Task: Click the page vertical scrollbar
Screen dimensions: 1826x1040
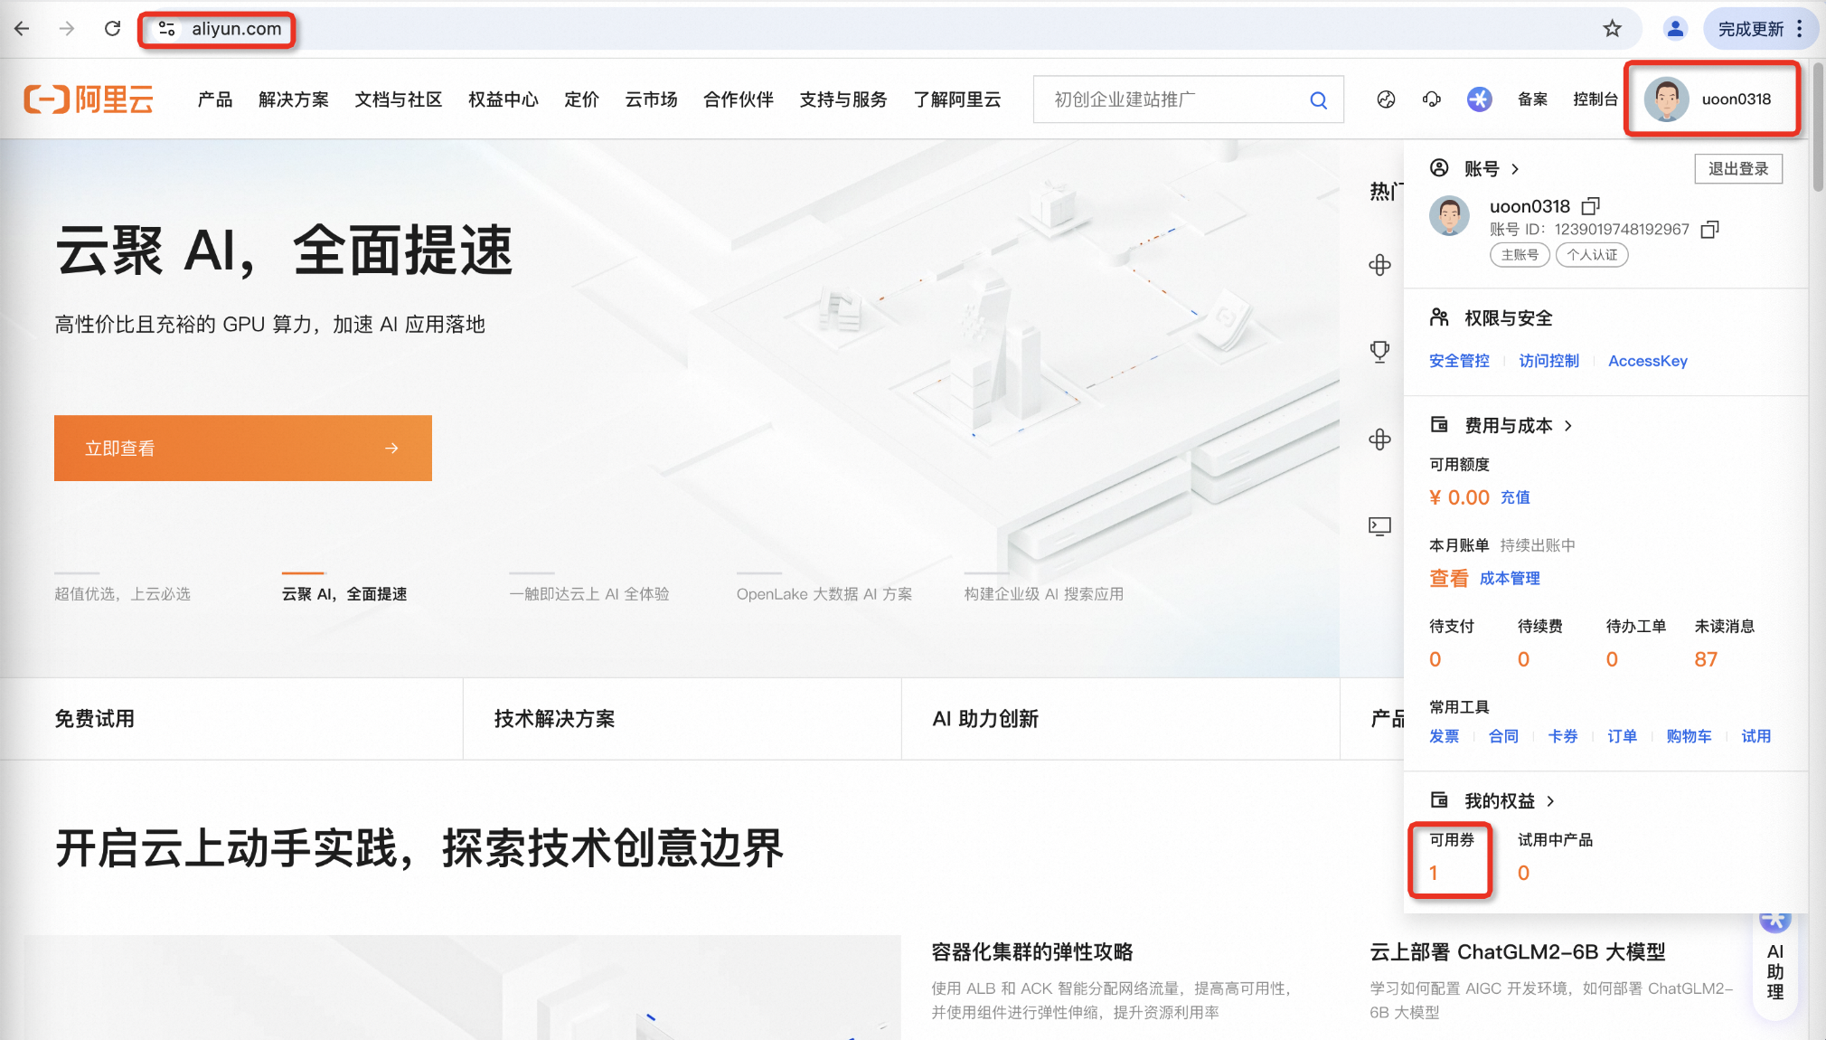Action: coord(1818,127)
